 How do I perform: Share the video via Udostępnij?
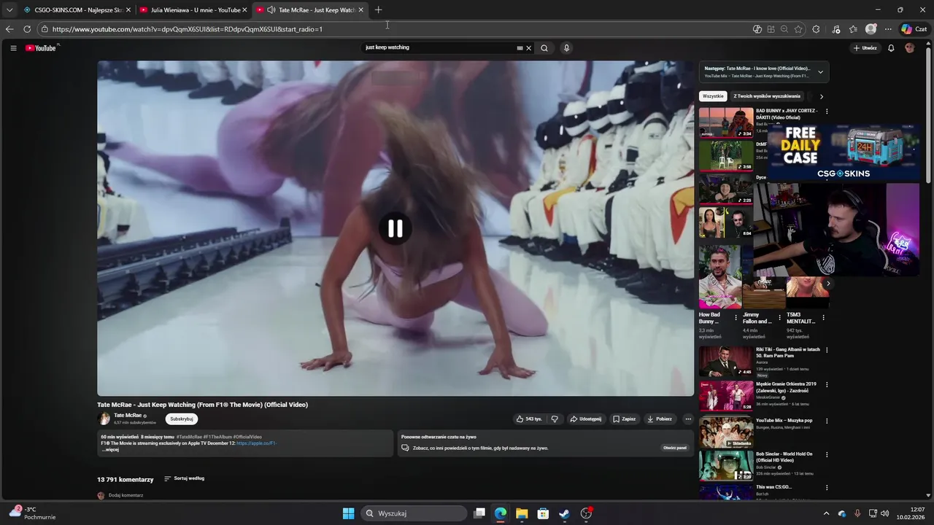coord(586,419)
